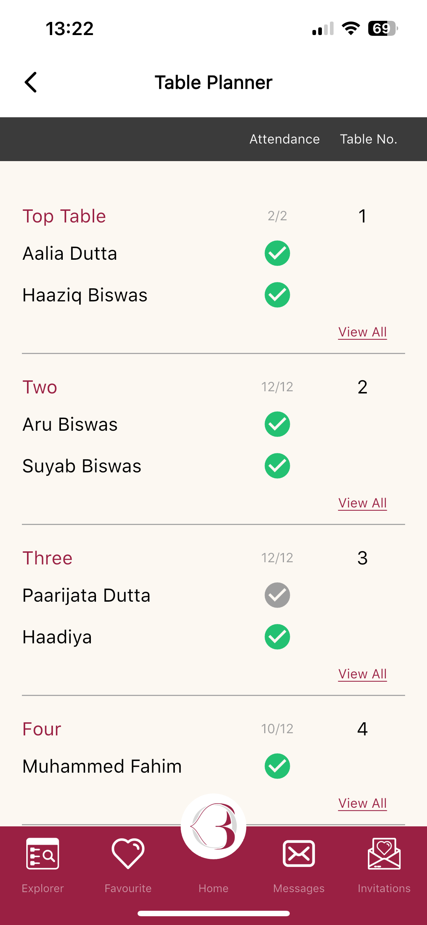Click View All for table Four
This screenshot has width=427, height=925.
click(x=362, y=803)
